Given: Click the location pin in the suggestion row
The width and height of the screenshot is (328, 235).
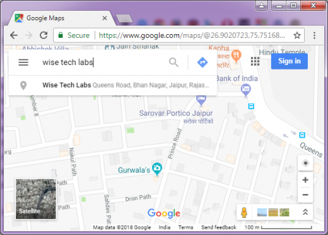Looking at the screenshot, I should pos(23,85).
